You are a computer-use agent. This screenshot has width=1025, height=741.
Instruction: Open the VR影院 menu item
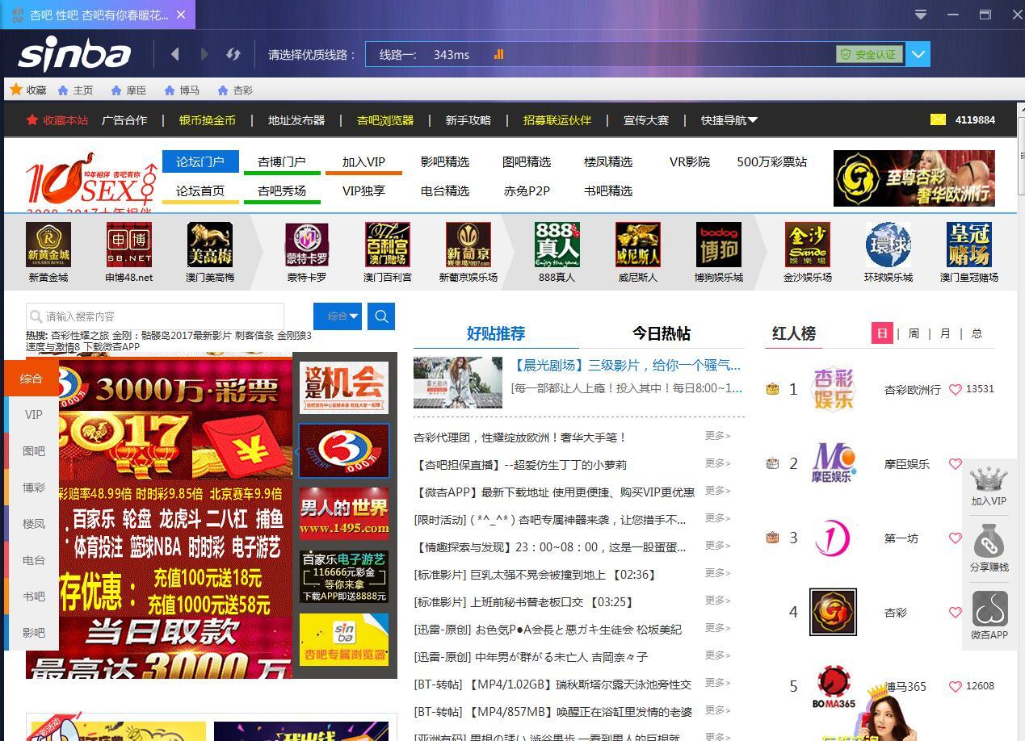[690, 161]
